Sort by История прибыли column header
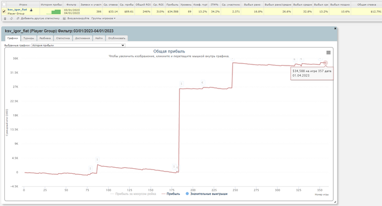382x206 pixels. (51, 4)
